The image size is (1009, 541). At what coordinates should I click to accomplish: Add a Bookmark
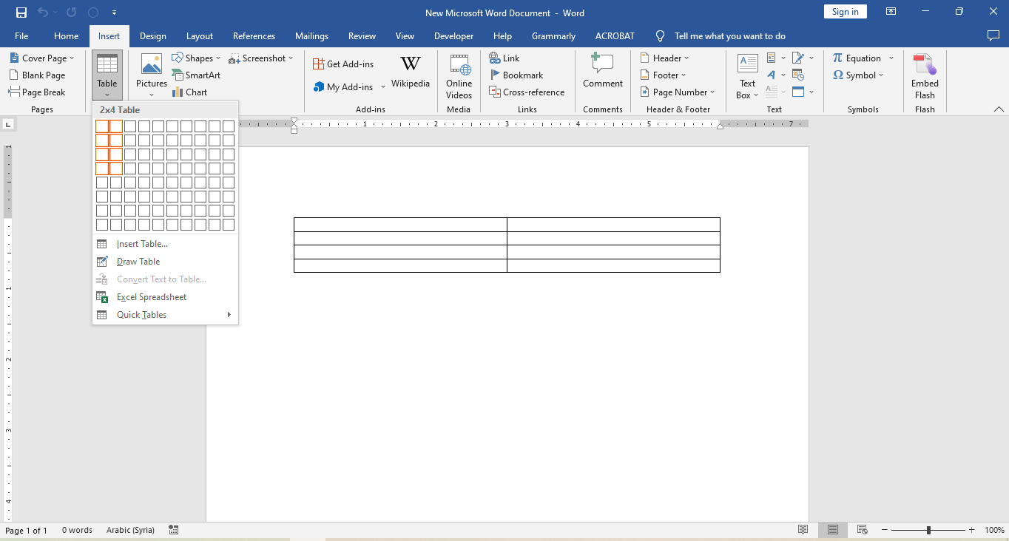(516, 75)
